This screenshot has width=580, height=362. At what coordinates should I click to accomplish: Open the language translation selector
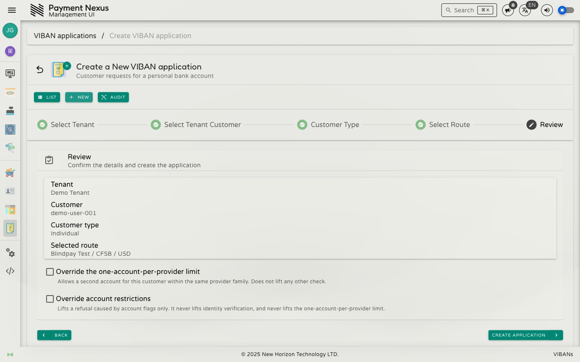click(x=525, y=10)
